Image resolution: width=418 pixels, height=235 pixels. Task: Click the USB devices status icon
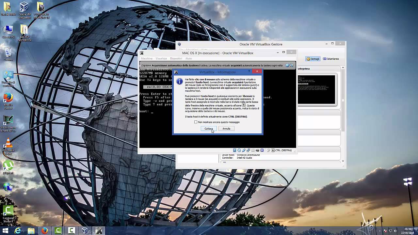(244, 150)
